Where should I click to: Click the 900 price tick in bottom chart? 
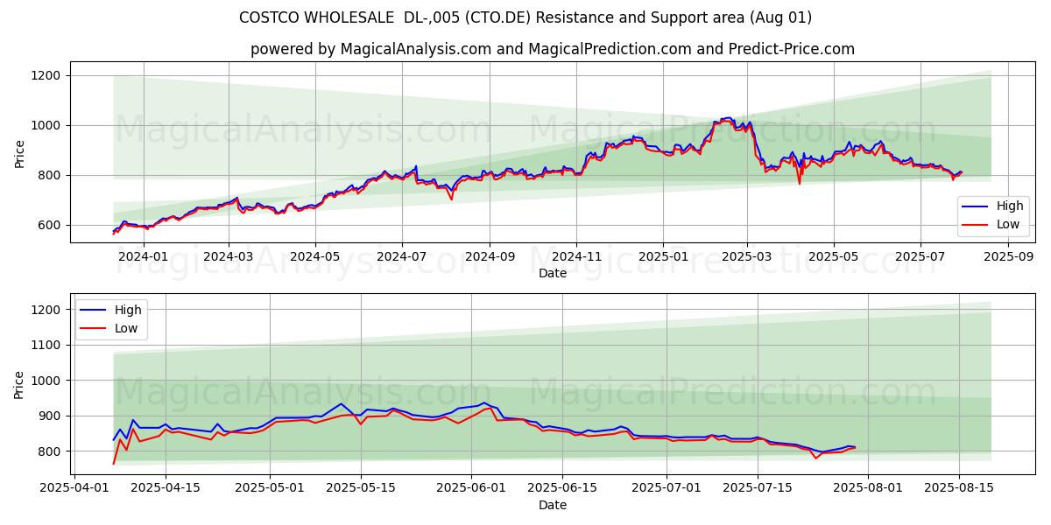(49, 416)
